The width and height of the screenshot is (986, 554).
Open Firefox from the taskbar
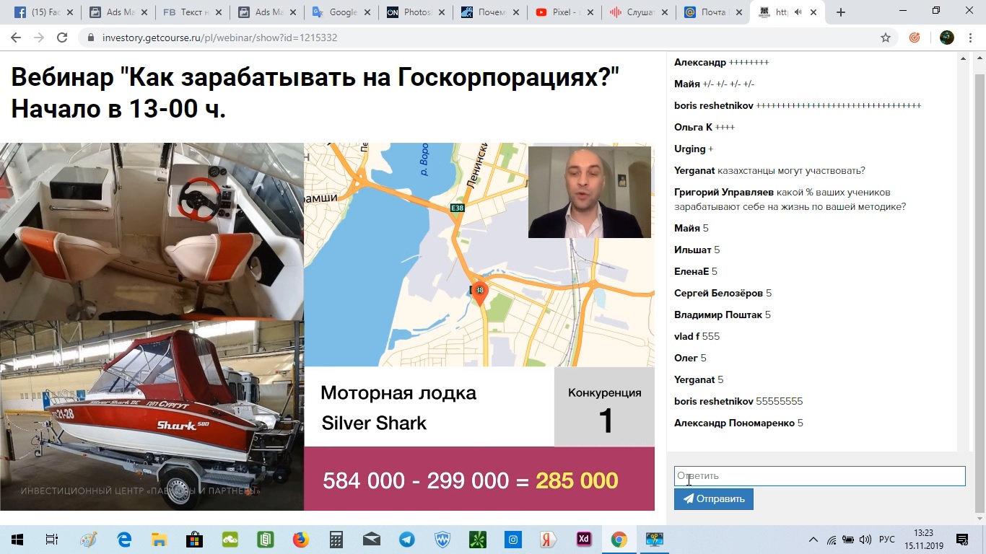(x=300, y=539)
